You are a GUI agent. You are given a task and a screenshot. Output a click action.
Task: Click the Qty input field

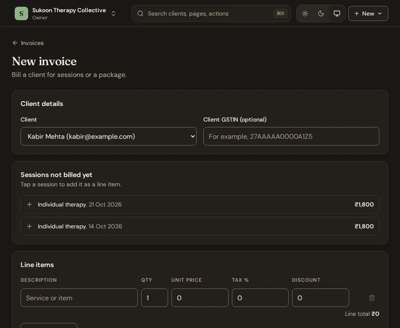(x=155, y=298)
